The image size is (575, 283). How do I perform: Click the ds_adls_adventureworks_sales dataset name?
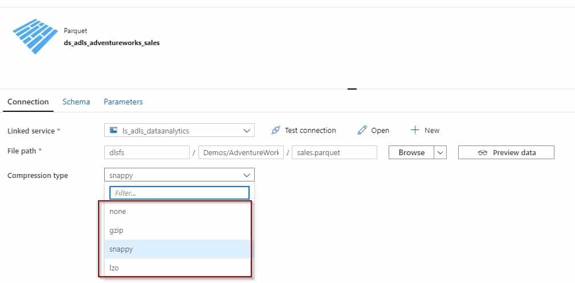[112, 43]
